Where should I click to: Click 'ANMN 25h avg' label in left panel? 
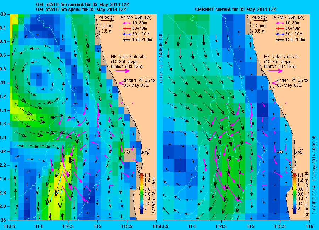pos(136,17)
